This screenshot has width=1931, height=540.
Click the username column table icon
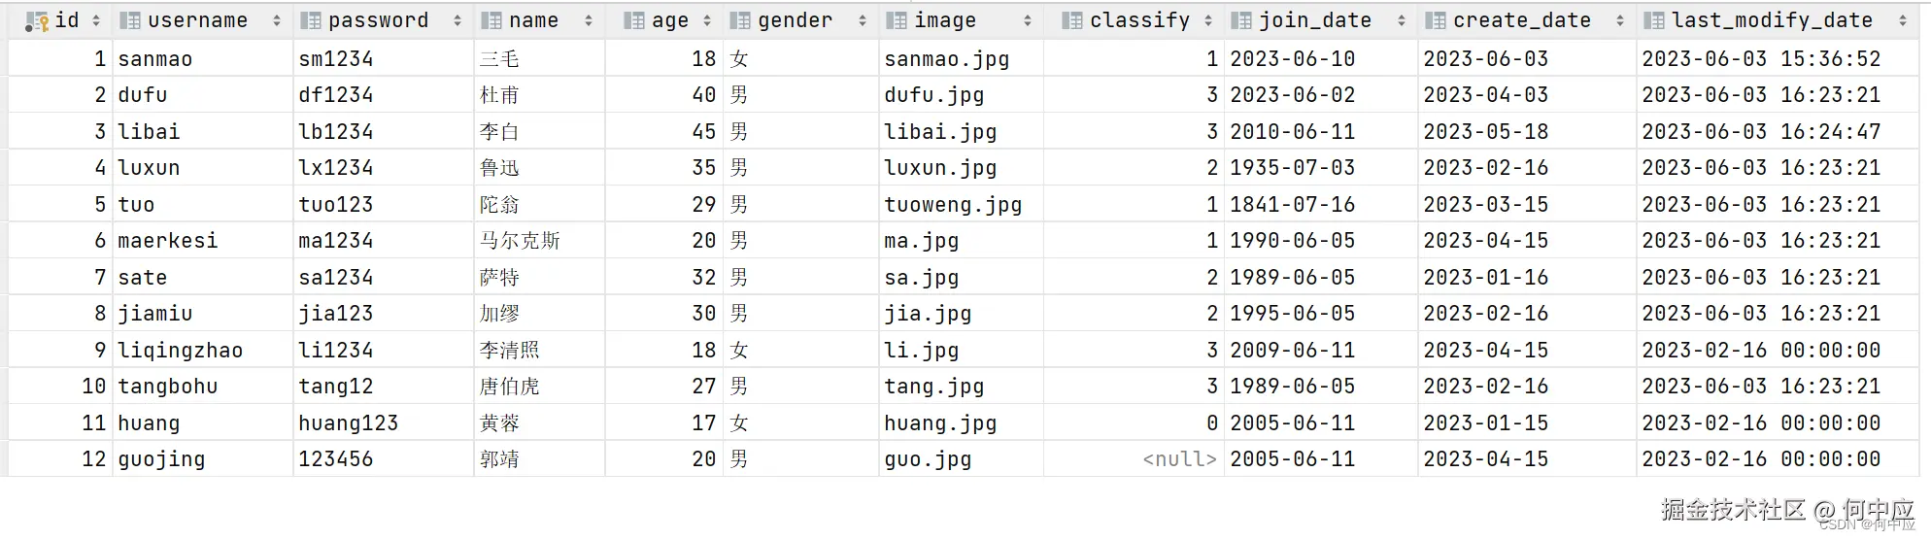[129, 20]
